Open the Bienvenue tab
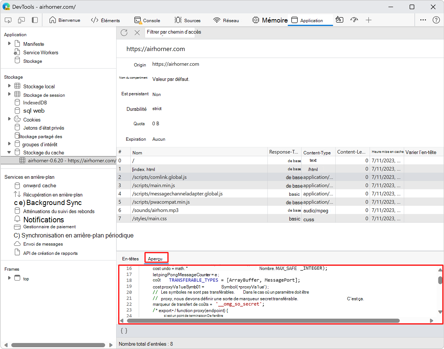This screenshot has height=349, width=444. pos(65,20)
